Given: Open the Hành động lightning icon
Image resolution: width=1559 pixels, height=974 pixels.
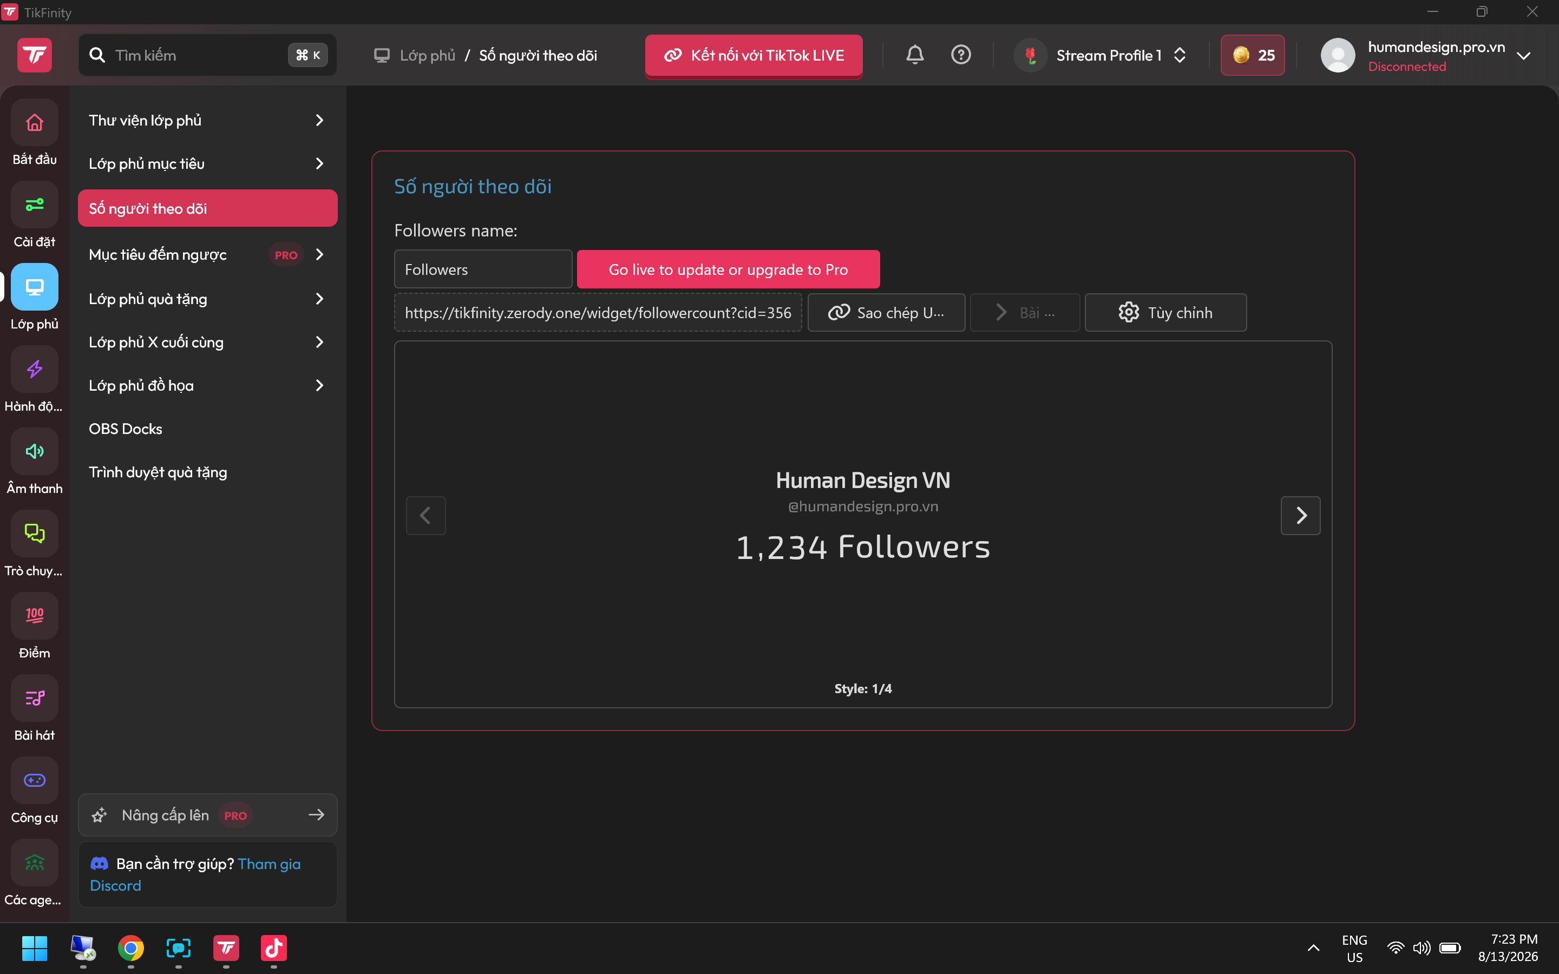Looking at the screenshot, I should pos(35,369).
